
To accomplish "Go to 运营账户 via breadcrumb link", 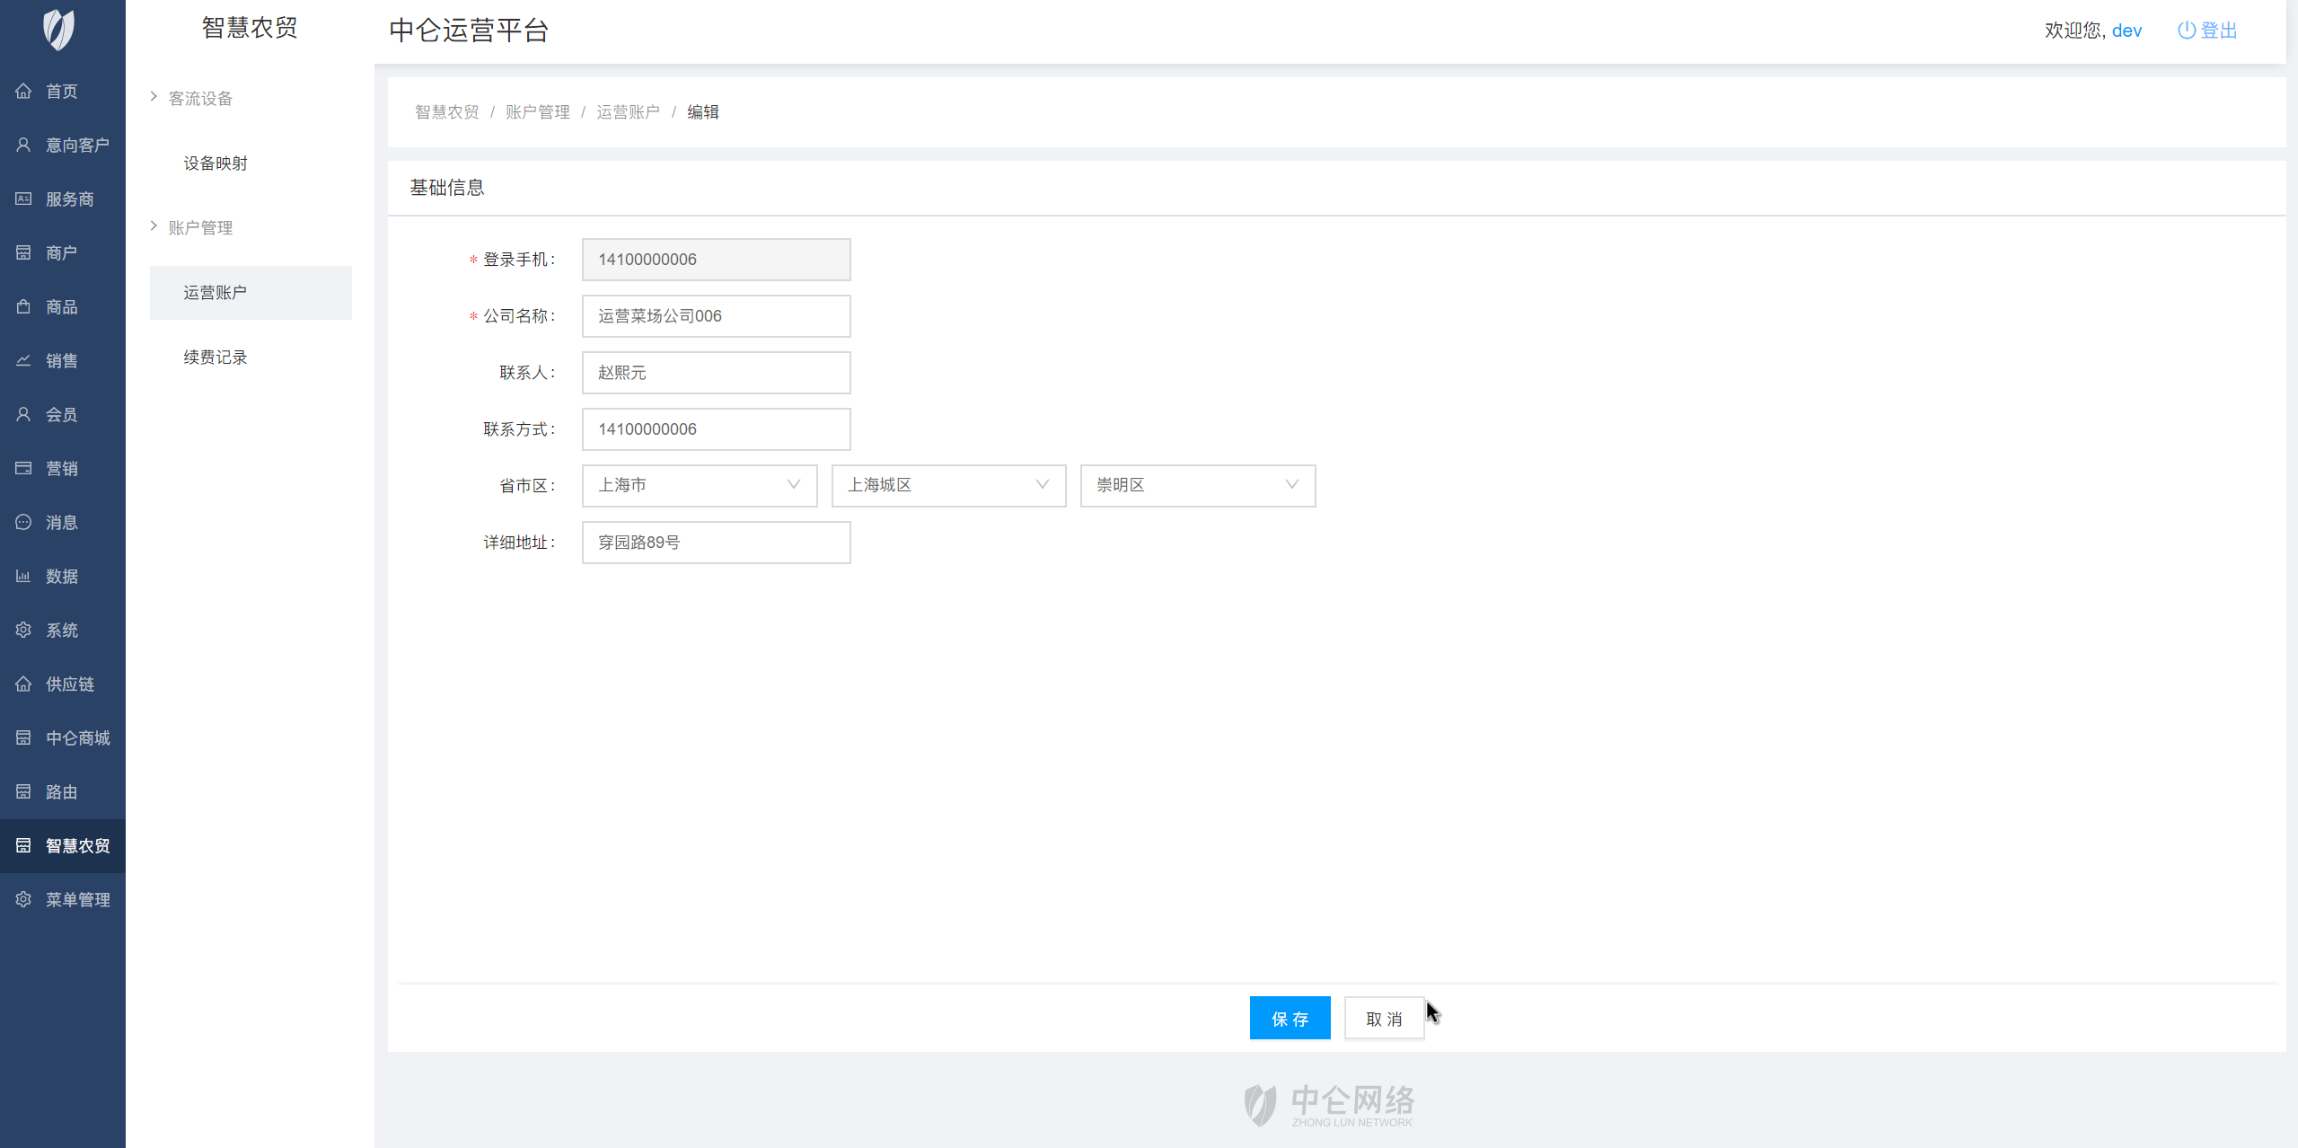I will (628, 112).
